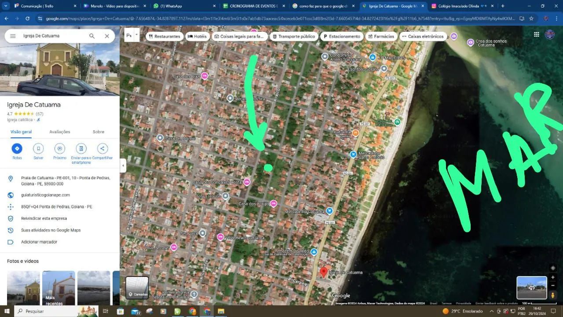Click the Farmácias filter chip
563x317 pixels.
point(381,37)
